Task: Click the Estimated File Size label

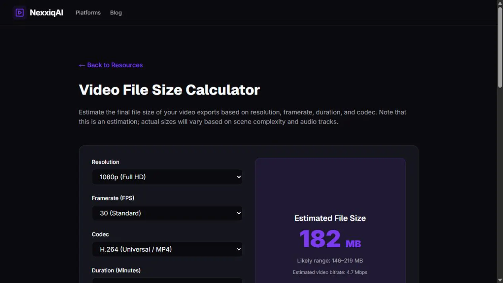Action: pos(330,218)
